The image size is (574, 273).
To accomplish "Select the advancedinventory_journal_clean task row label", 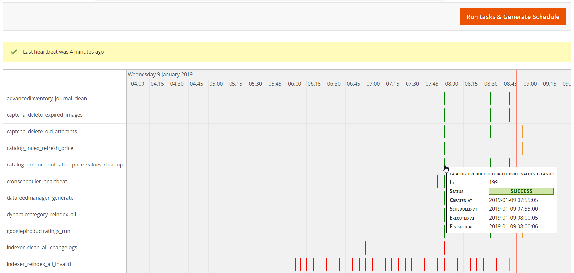I will pos(47,98).
